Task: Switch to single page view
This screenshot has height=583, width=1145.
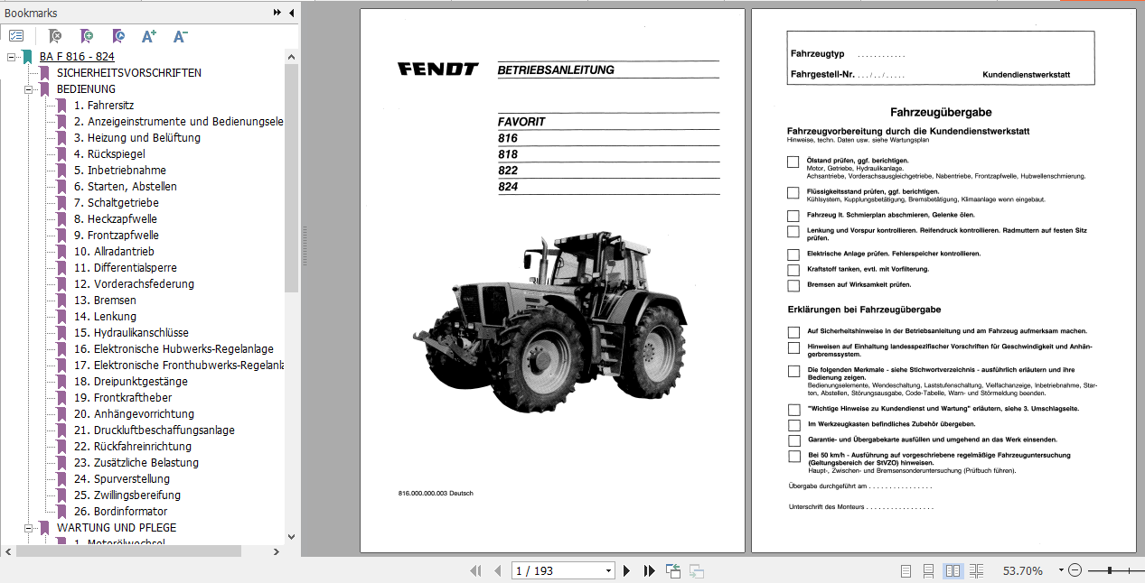Action: click(x=906, y=570)
